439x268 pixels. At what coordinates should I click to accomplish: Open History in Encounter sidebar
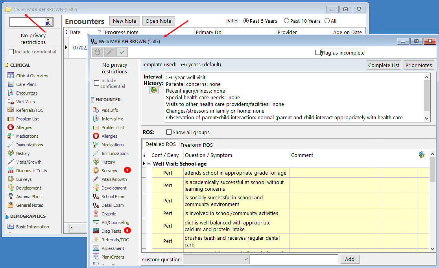tap(108, 162)
